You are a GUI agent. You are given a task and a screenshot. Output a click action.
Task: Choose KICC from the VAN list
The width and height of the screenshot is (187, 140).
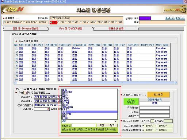(89, 94)
